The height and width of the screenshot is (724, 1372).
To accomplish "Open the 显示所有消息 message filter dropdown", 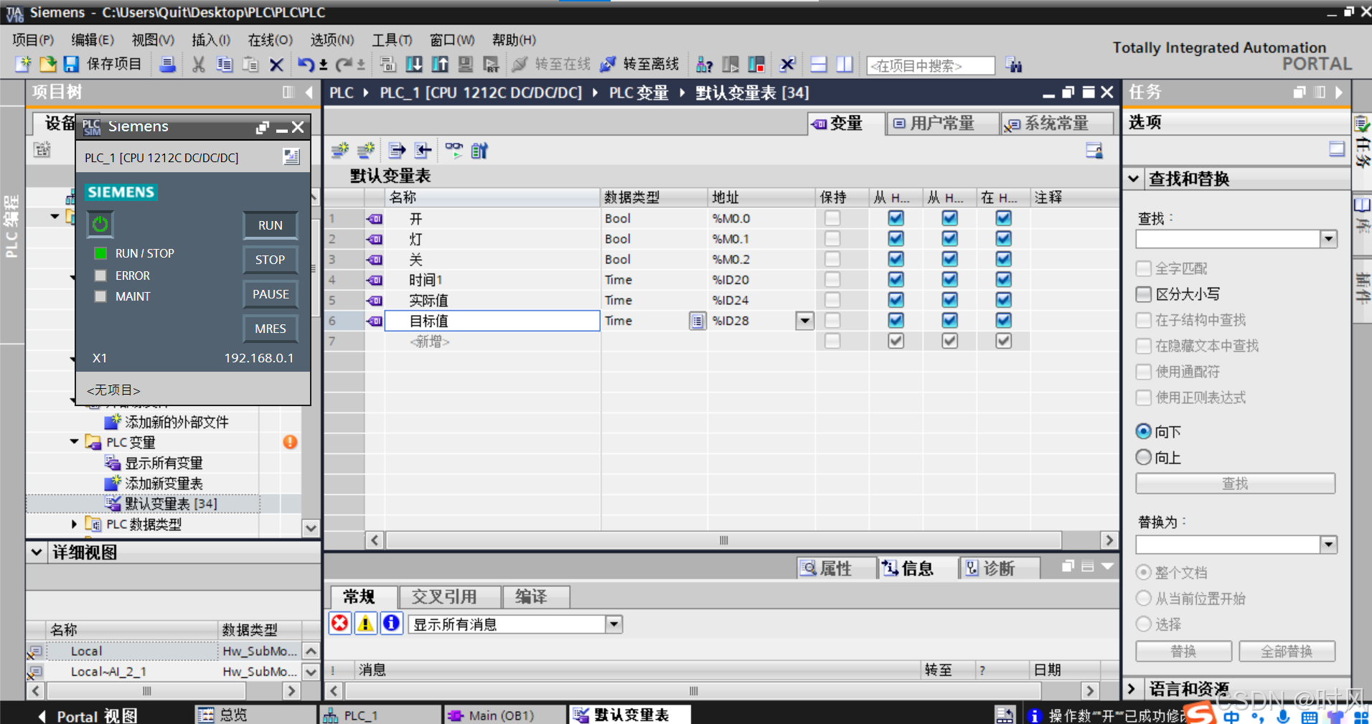I will point(614,624).
